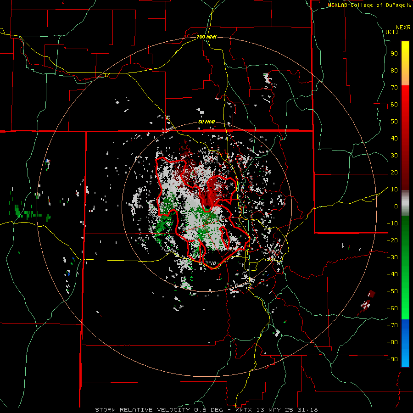413x413 pixels.
Task: Click the -60 value on velocity scale
Action: click(392, 308)
